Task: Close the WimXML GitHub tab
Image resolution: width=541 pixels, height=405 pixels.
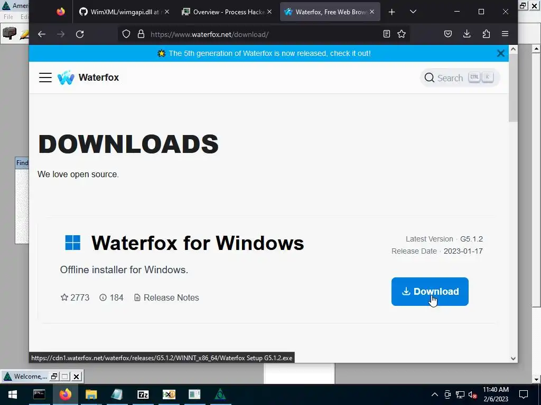Action: point(167,12)
